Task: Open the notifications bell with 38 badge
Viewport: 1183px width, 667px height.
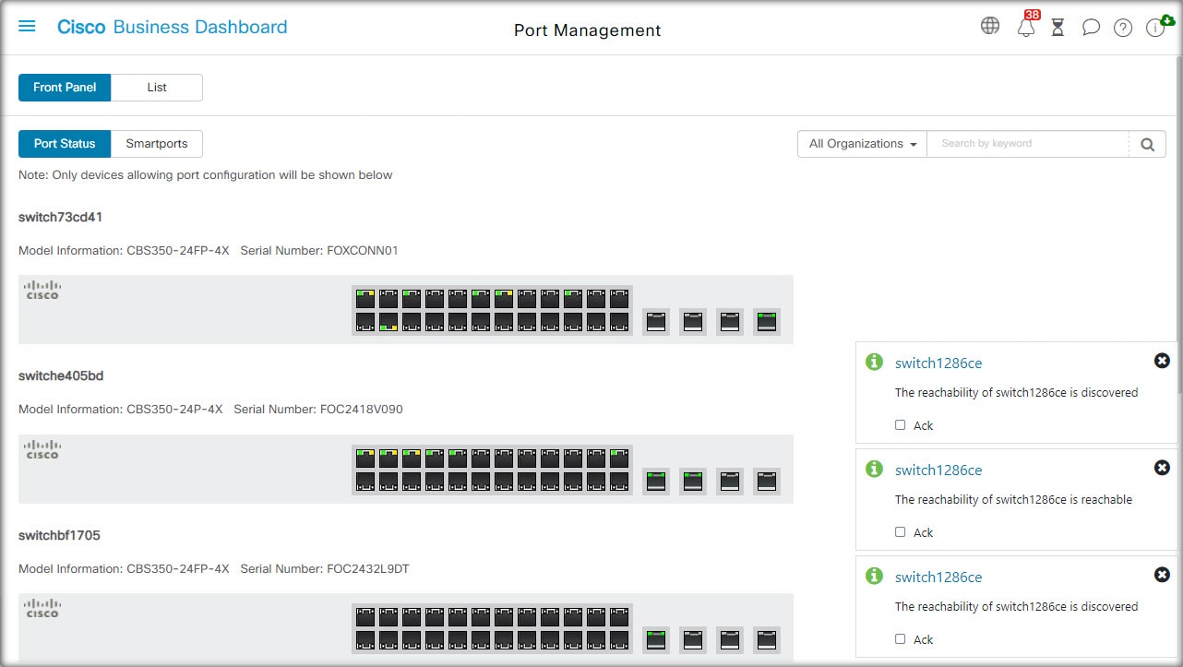Action: (1026, 26)
